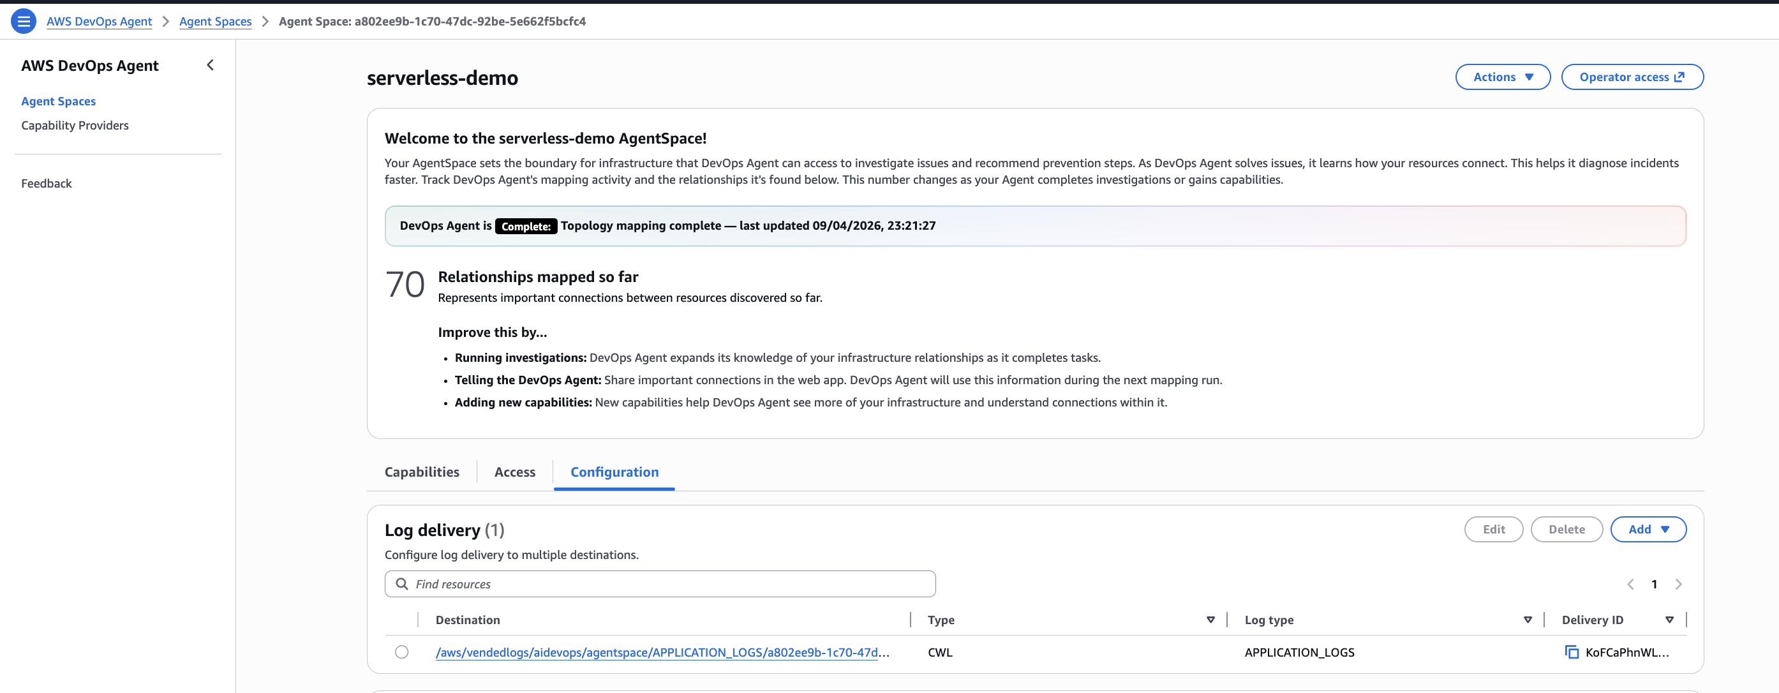
Task: Switch to the Access tab
Action: [514, 472]
